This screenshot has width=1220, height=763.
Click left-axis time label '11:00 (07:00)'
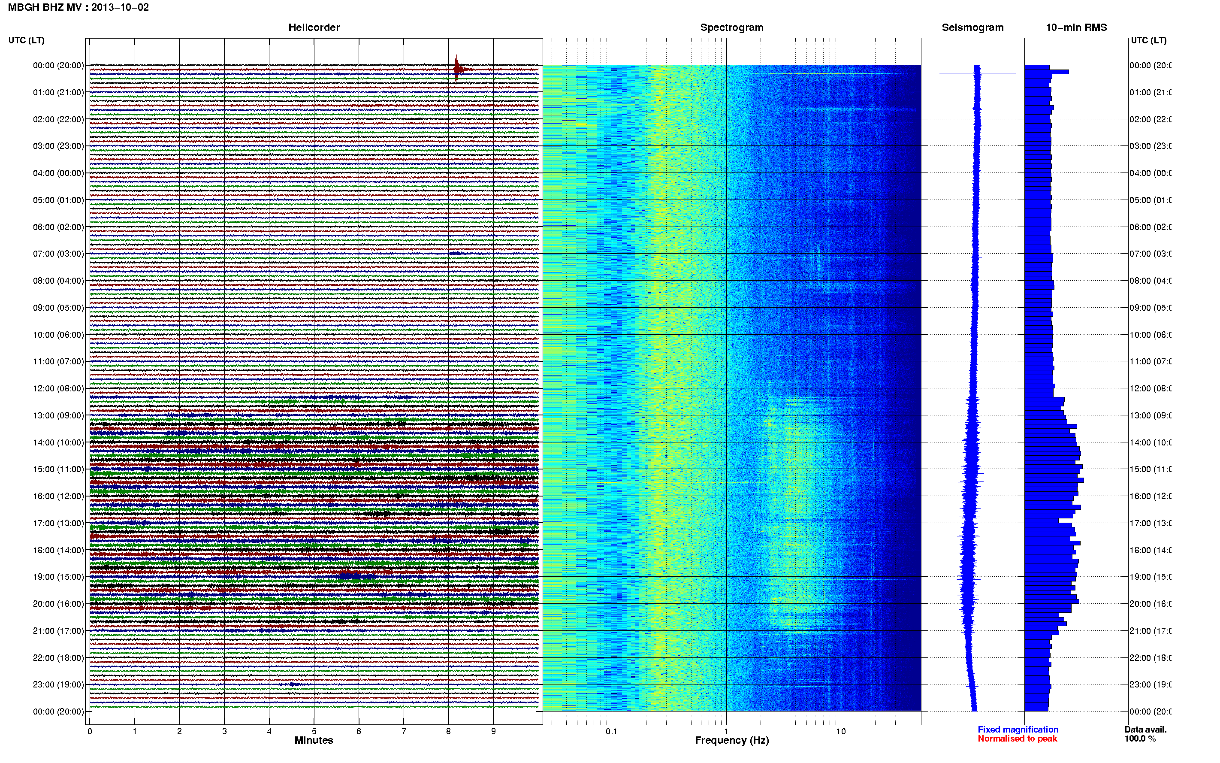58,362
